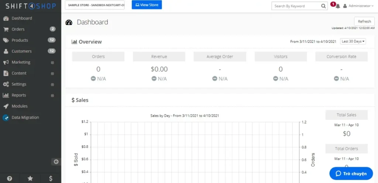Click the Updated timestamp text

[353, 28]
